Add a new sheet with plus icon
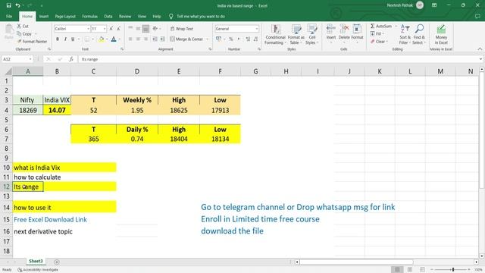This screenshot has height=273, width=485. [57, 262]
